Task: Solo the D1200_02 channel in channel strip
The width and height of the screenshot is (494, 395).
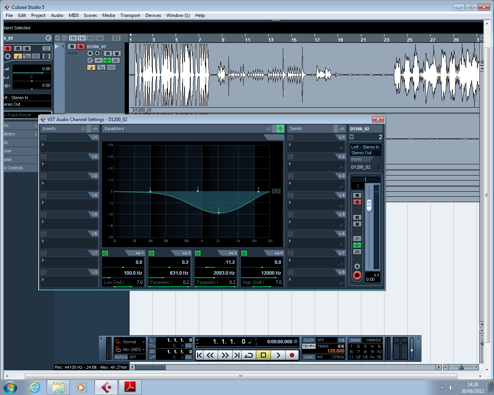Action: click(x=357, y=202)
